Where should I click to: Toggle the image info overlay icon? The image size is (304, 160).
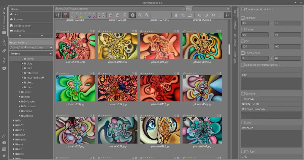click(x=132, y=15)
